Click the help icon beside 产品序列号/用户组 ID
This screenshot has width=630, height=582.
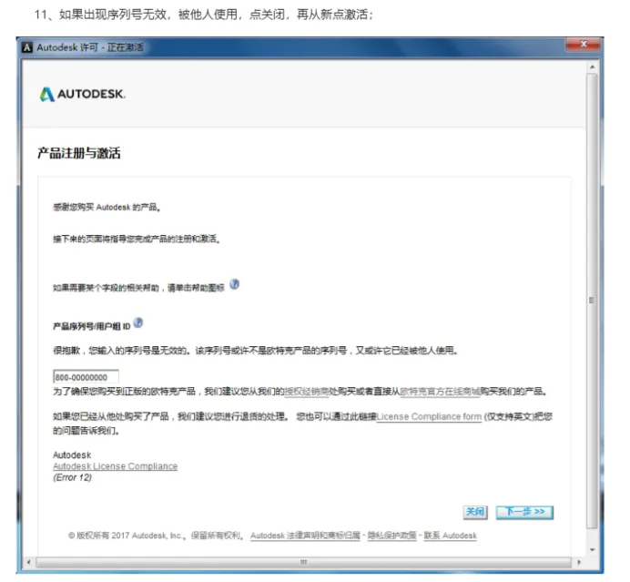(137, 322)
